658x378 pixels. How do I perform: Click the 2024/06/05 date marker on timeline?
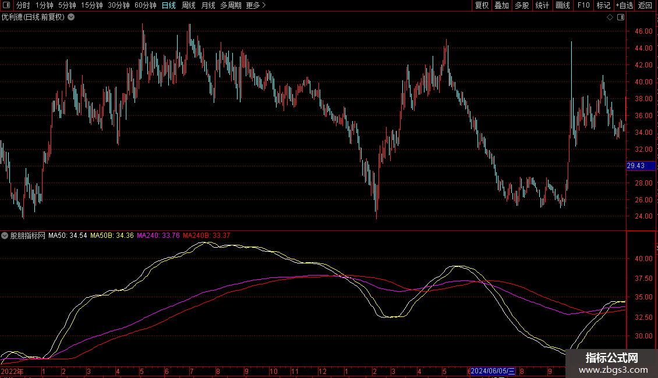(x=493, y=371)
